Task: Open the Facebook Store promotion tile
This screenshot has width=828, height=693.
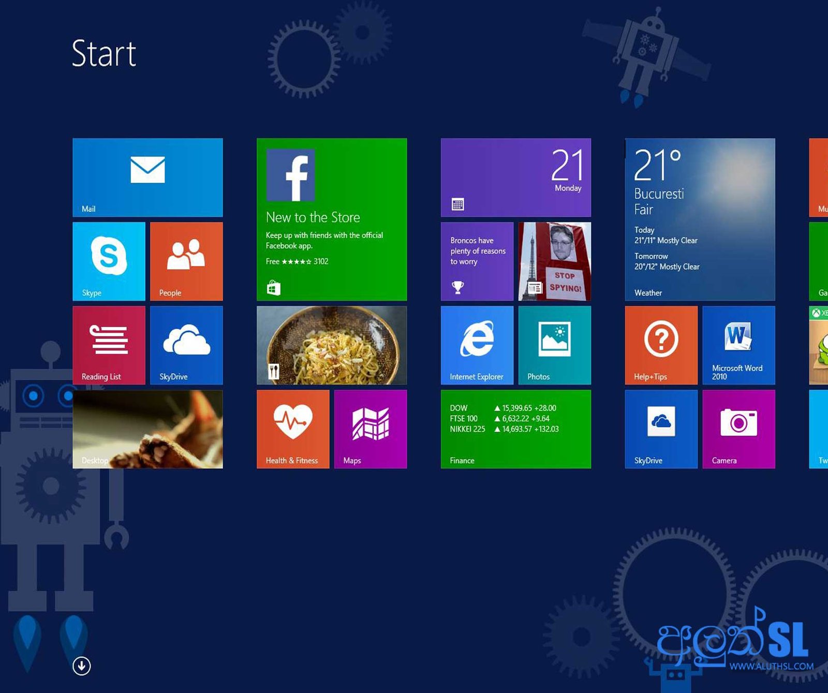Action: 332,219
